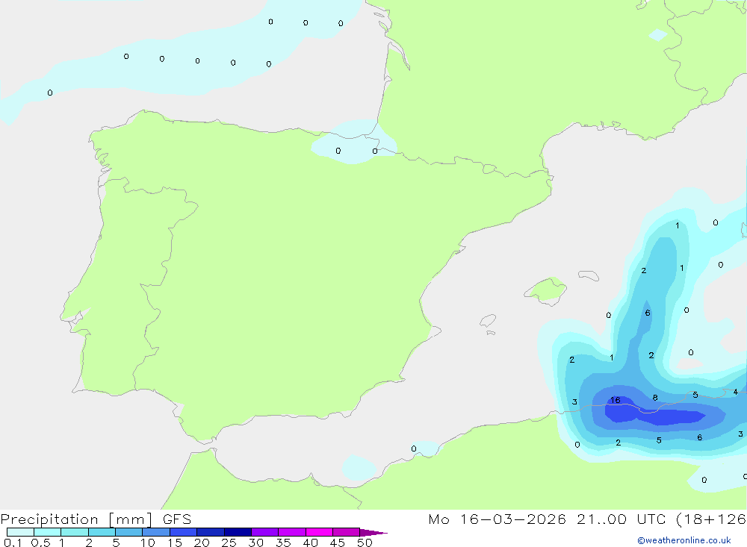Click the 10–15 mm legend color swatch
747x547 pixels.
156,532
